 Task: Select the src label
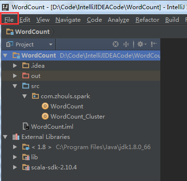[x=35, y=86]
